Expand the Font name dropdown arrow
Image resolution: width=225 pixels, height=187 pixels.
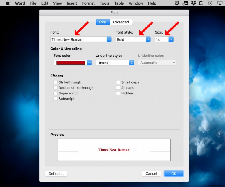[x=109, y=39]
